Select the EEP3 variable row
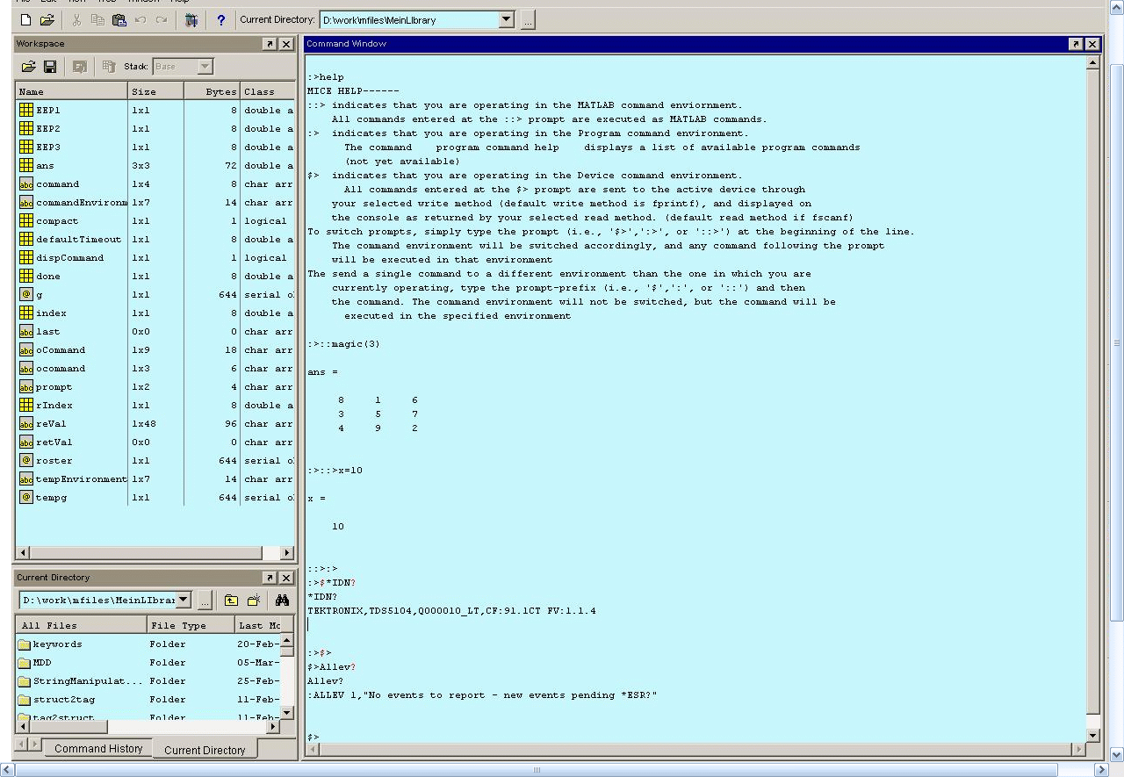This screenshot has width=1124, height=777. [x=155, y=147]
